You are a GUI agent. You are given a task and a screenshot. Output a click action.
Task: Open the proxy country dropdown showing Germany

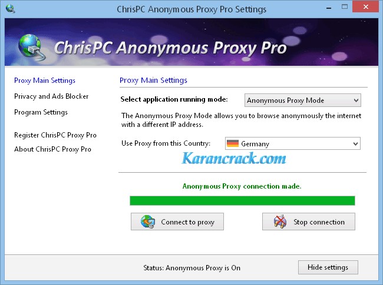(x=293, y=143)
